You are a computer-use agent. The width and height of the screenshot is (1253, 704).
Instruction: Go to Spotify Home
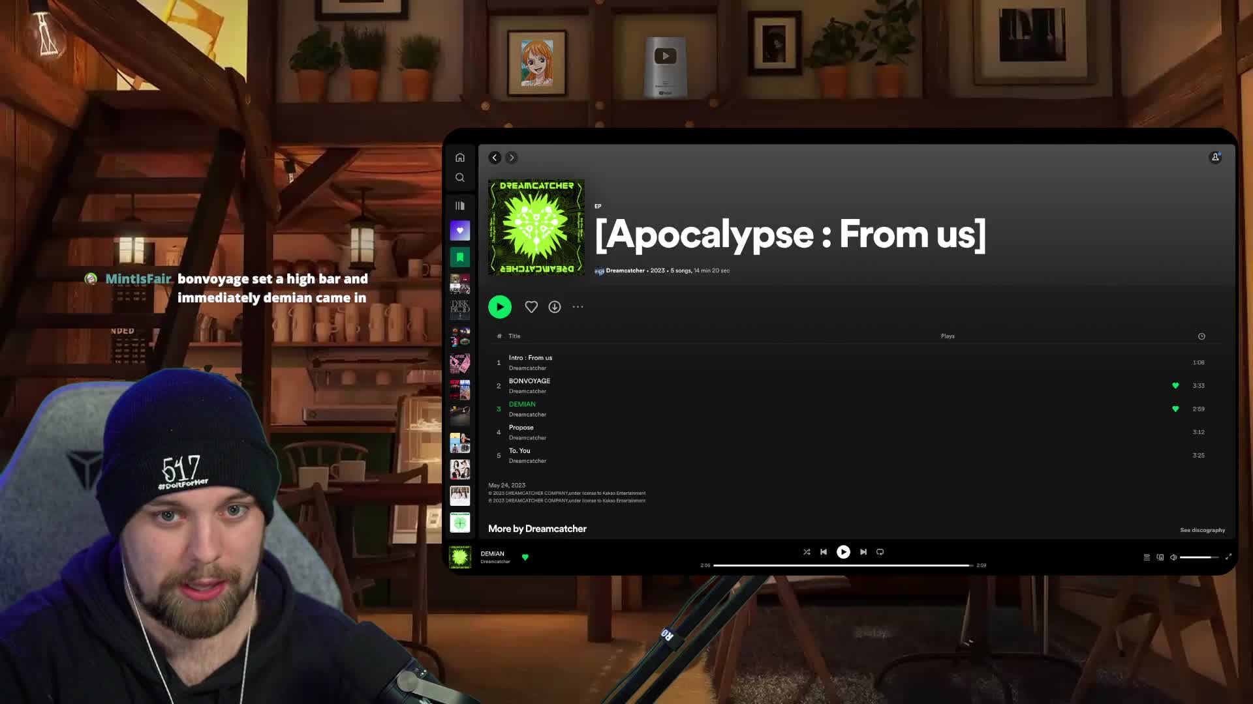tap(460, 158)
